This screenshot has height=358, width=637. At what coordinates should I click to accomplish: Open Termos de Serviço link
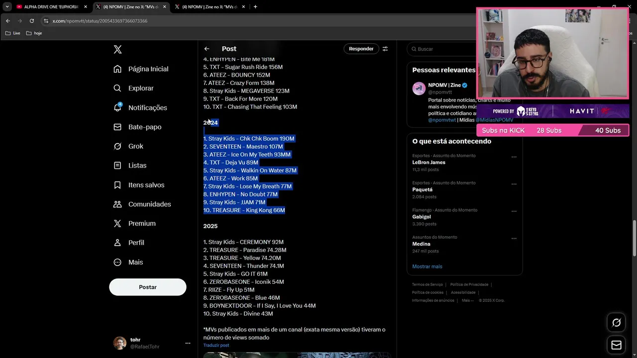[427, 284]
